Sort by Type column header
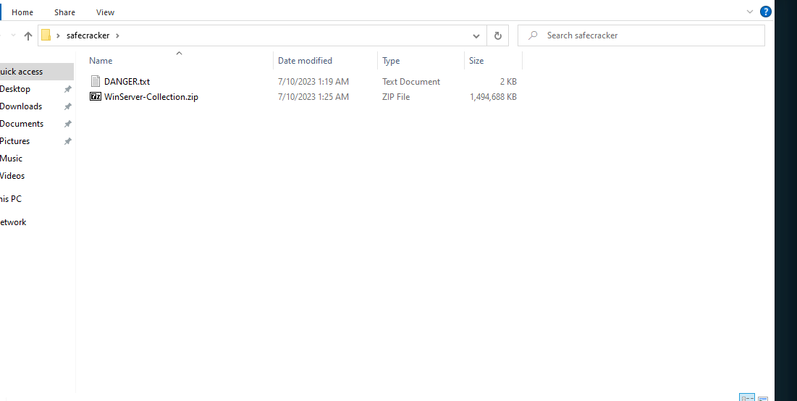797x401 pixels. pos(391,61)
